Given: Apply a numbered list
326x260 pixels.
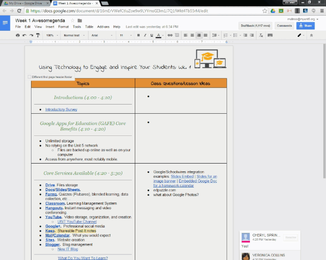Looking at the screenshot, I should pos(226,35).
